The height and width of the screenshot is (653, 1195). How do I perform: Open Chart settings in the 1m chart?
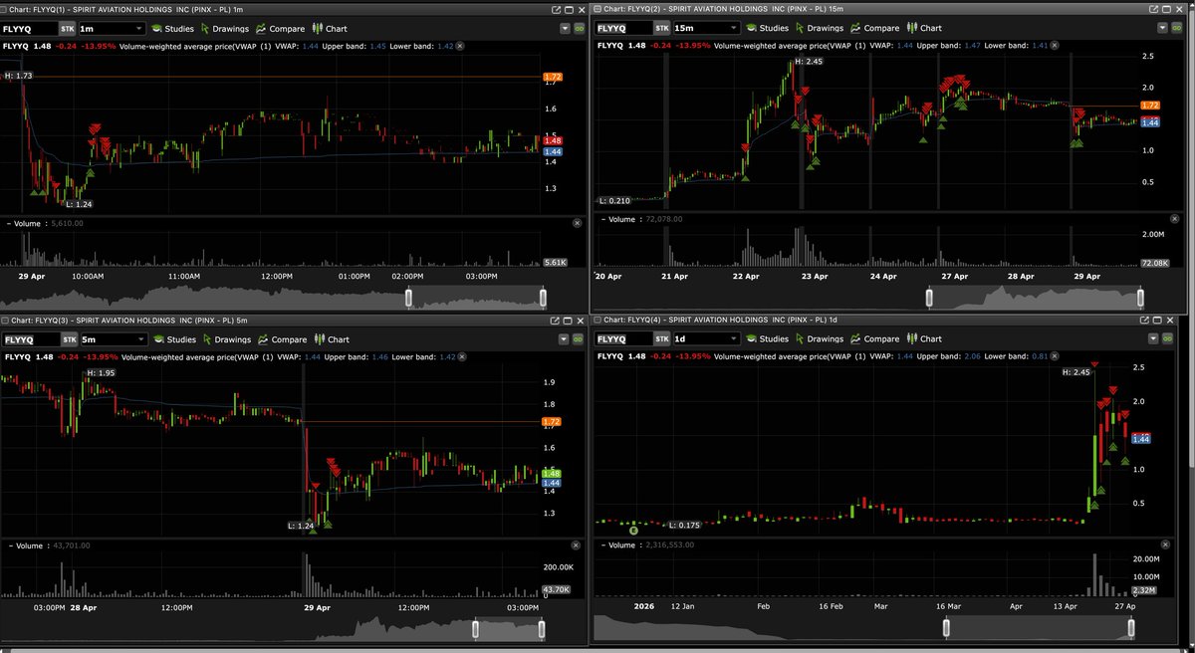tap(331, 29)
